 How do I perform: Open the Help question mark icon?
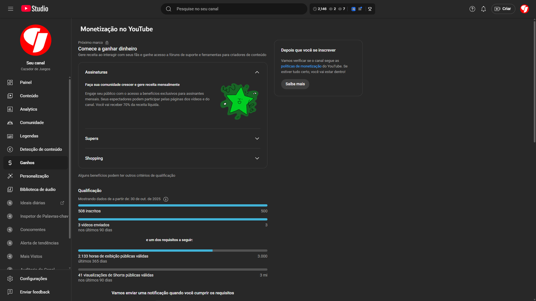point(472,9)
